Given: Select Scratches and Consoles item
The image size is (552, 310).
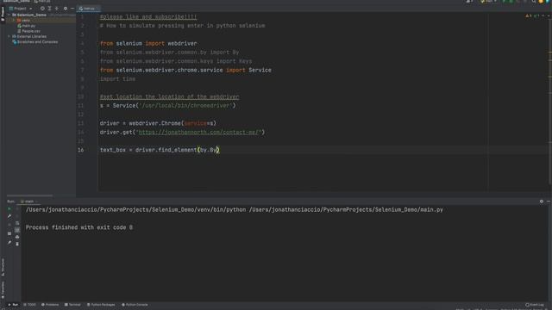Looking at the screenshot, I should tap(34, 42).
